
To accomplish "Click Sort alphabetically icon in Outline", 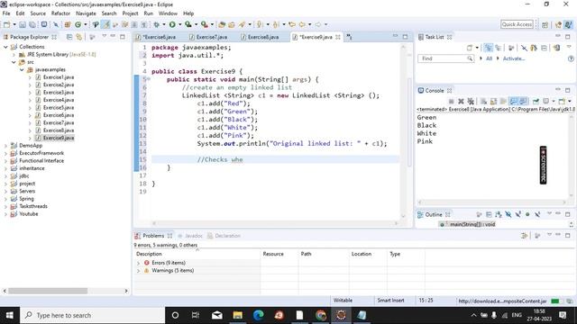I will tap(499, 214).
